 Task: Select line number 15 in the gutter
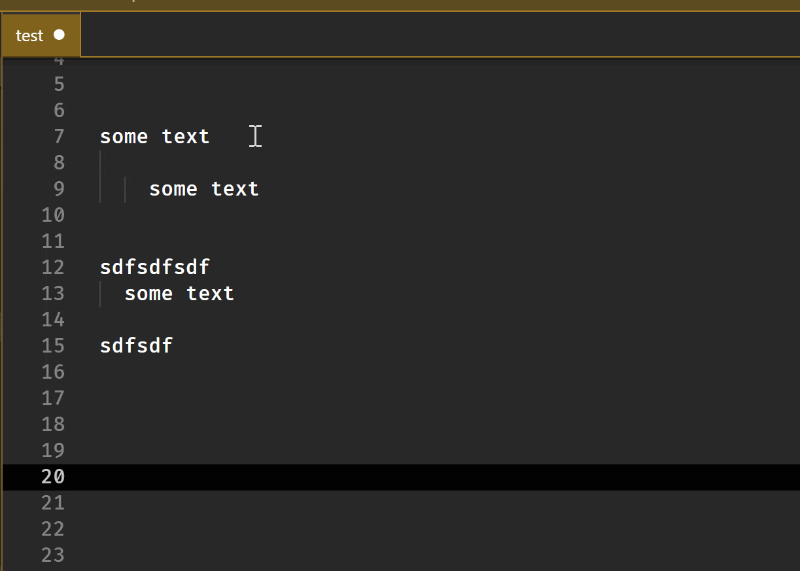pyautogui.click(x=53, y=346)
